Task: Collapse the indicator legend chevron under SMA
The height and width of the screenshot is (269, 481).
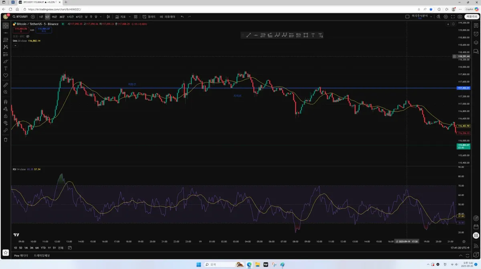Action: click(15, 46)
